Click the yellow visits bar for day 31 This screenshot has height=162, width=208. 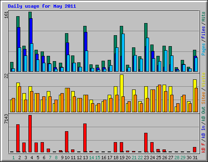[195, 84]
